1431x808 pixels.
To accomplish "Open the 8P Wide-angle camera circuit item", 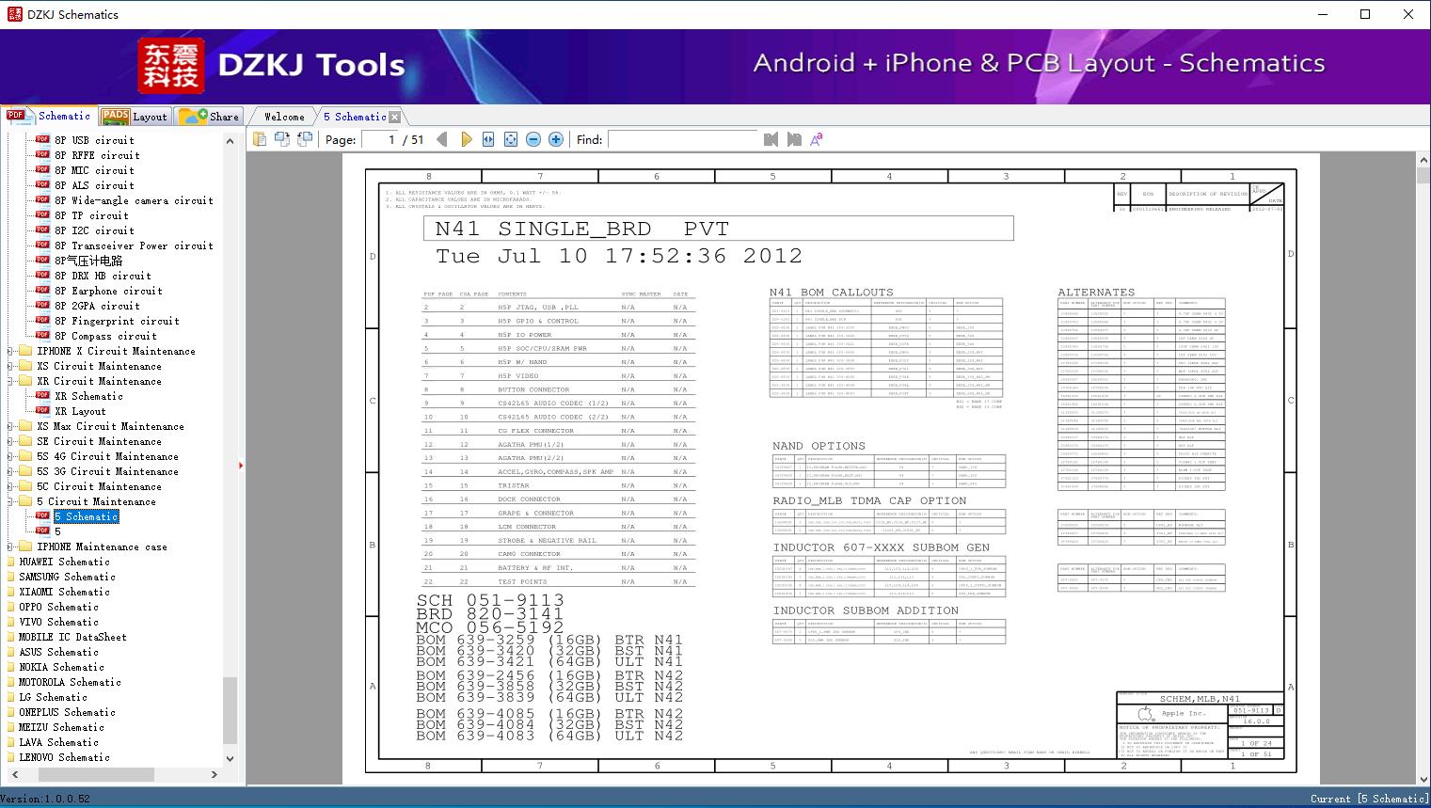I will tap(134, 200).
